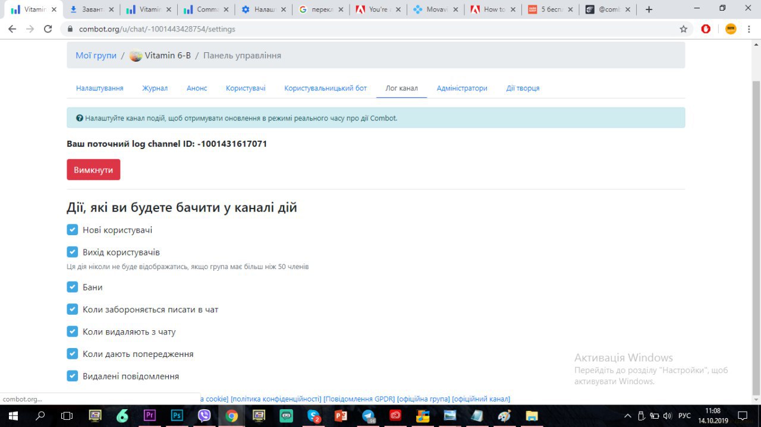Open Skype from the taskbar
Image resolution: width=761 pixels, height=427 pixels.
pyautogui.click(x=314, y=416)
